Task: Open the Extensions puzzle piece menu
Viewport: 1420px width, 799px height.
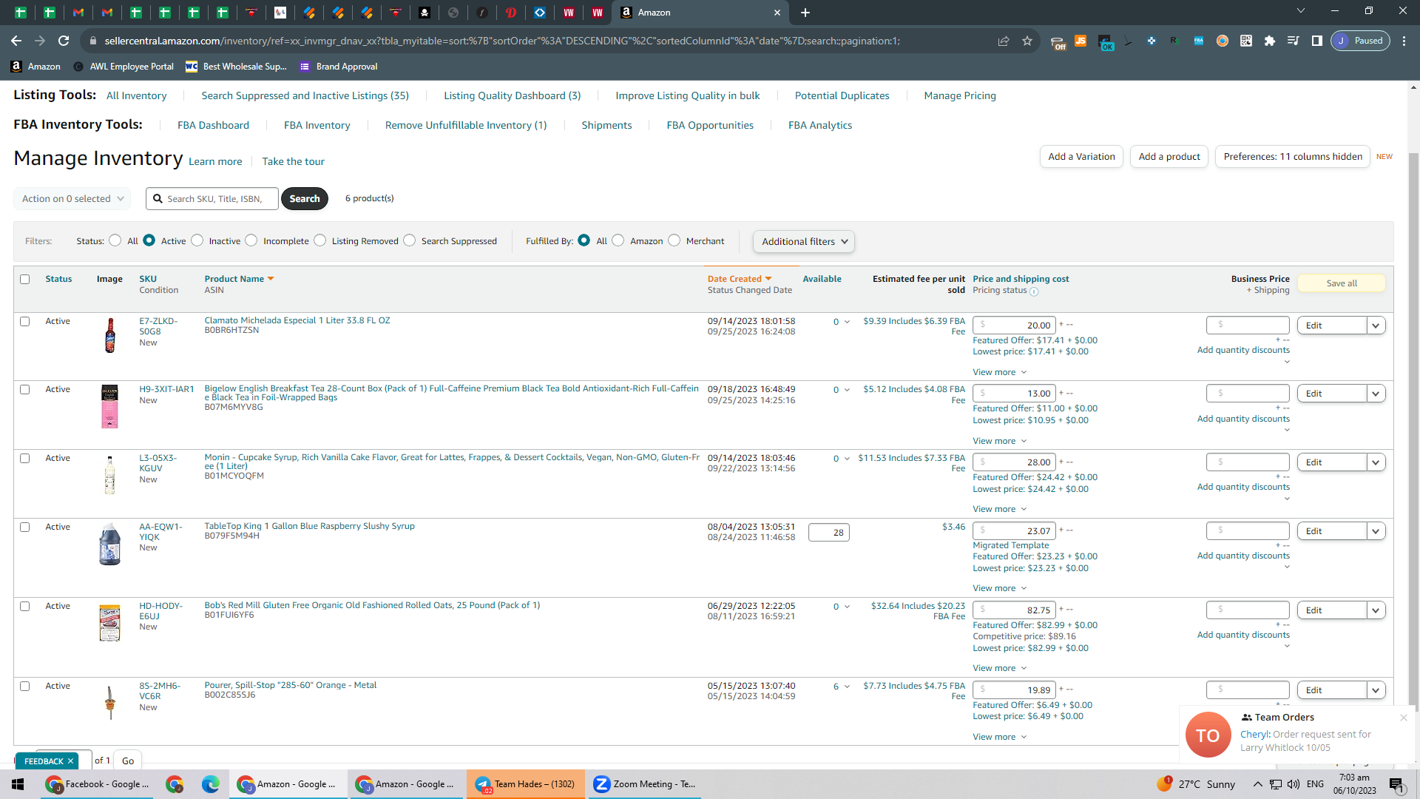Action: 1270,41
